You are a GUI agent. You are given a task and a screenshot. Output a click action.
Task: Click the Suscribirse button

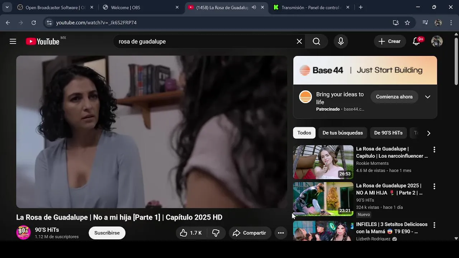pyautogui.click(x=107, y=233)
